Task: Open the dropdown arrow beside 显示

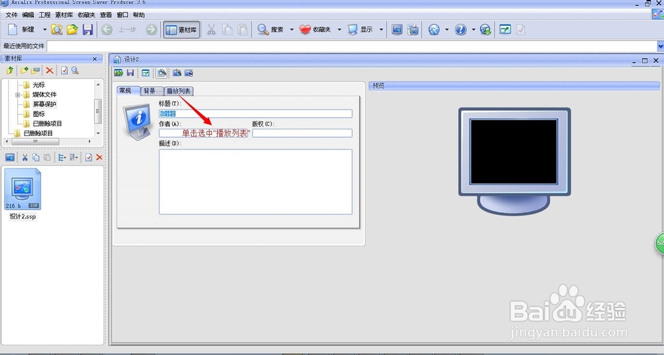Action: [381, 30]
